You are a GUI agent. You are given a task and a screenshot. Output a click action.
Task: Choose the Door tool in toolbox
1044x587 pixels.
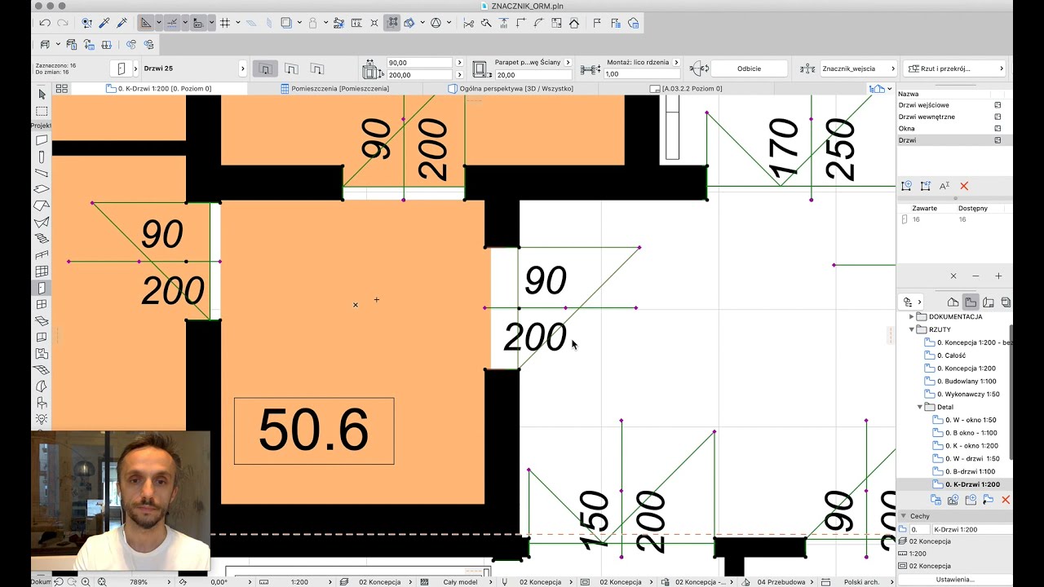point(42,288)
